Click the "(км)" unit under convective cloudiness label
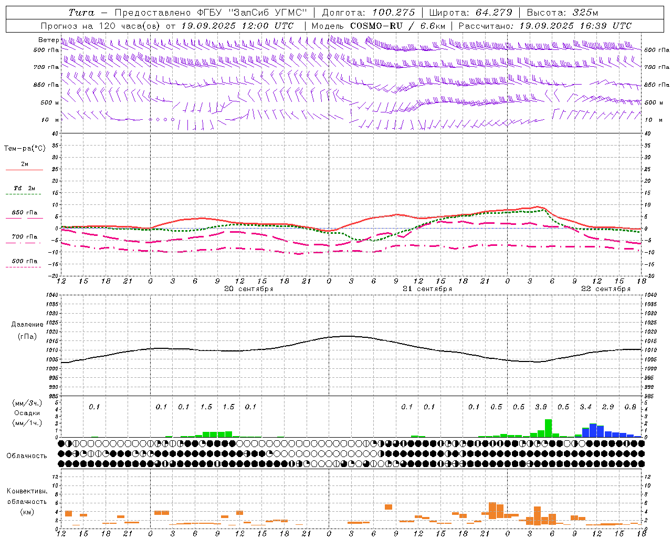672x538 pixels. (x=27, y=512)
